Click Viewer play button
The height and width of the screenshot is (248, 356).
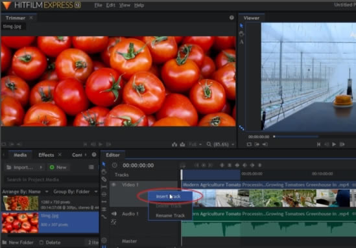pyautogui.click(x=334, y=144)
